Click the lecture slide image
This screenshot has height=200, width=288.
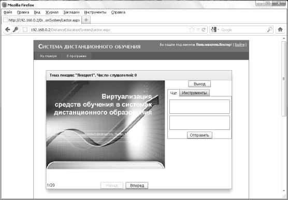pyautogui.click(x=106, y=125)
